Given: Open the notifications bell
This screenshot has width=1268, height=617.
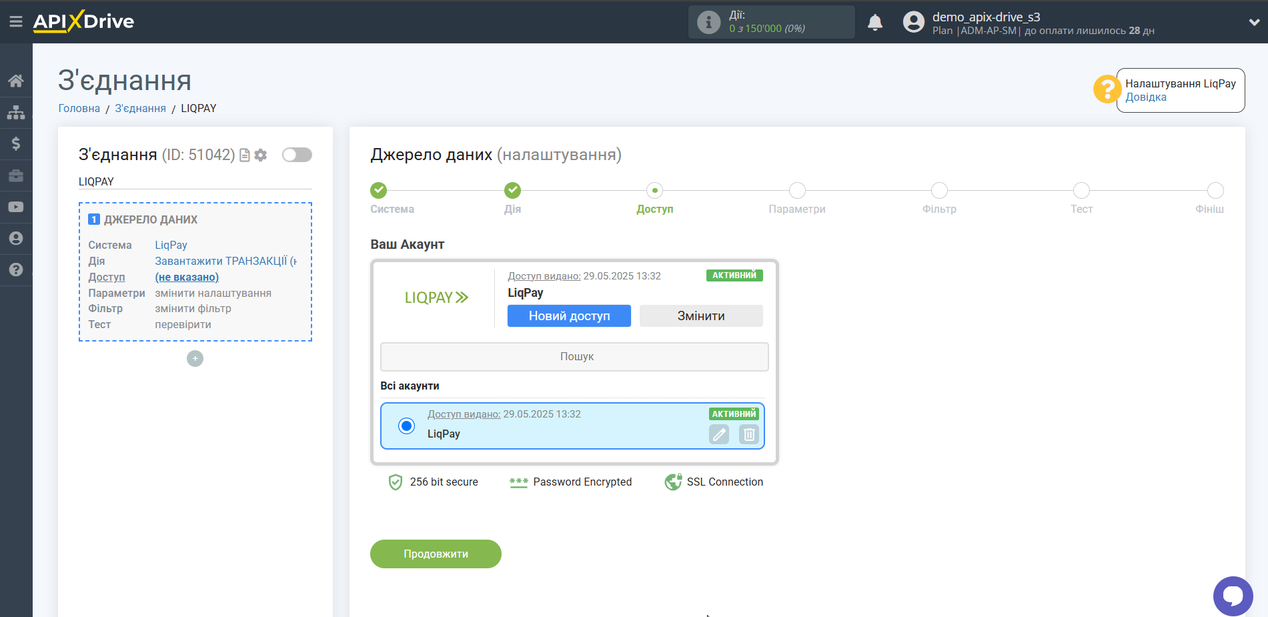Looking at the screenshot, I should [x=875, y=22].
